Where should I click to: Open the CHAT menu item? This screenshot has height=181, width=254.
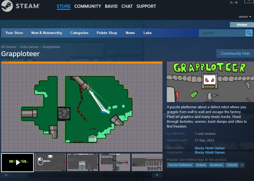127,6
